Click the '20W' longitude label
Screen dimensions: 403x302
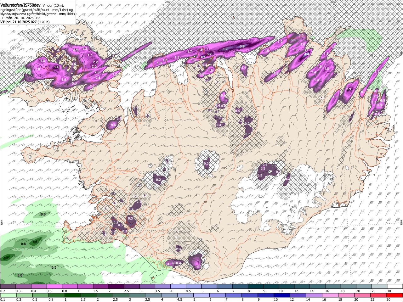point(167,2)
